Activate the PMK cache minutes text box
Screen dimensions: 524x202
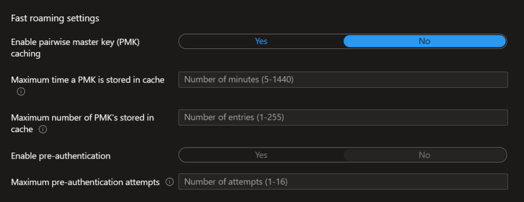pyautogui.click(x=343, y=80)
